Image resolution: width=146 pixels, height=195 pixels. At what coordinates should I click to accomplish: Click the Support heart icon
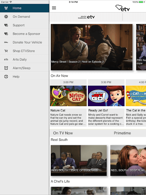[6, 25]
